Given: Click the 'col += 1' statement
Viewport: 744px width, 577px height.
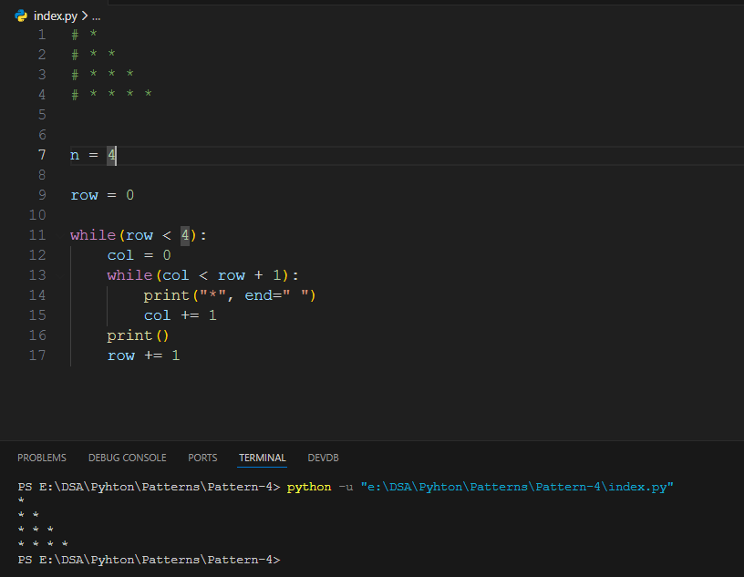Looking at the screenshot, I should point(181,315).
